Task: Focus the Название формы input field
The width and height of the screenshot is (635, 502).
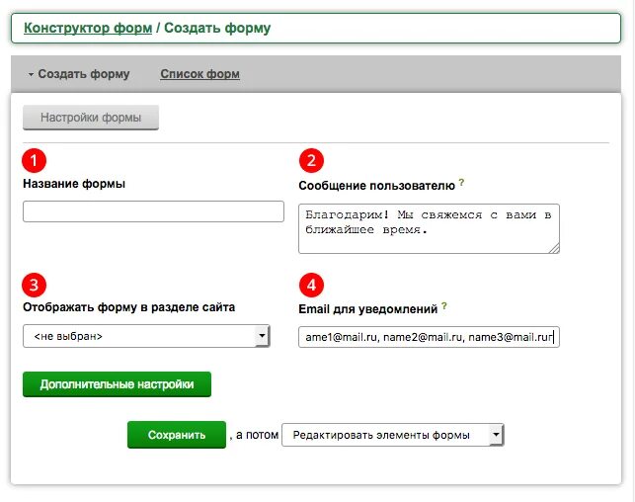Action: (x=153, y=211)
